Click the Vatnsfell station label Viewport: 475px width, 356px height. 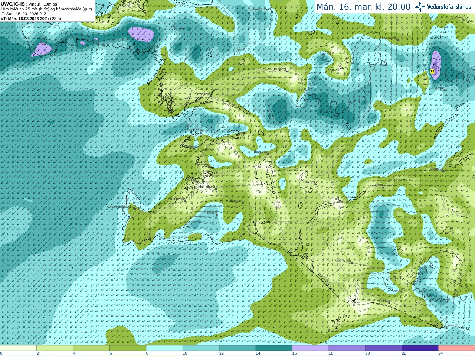436,169
